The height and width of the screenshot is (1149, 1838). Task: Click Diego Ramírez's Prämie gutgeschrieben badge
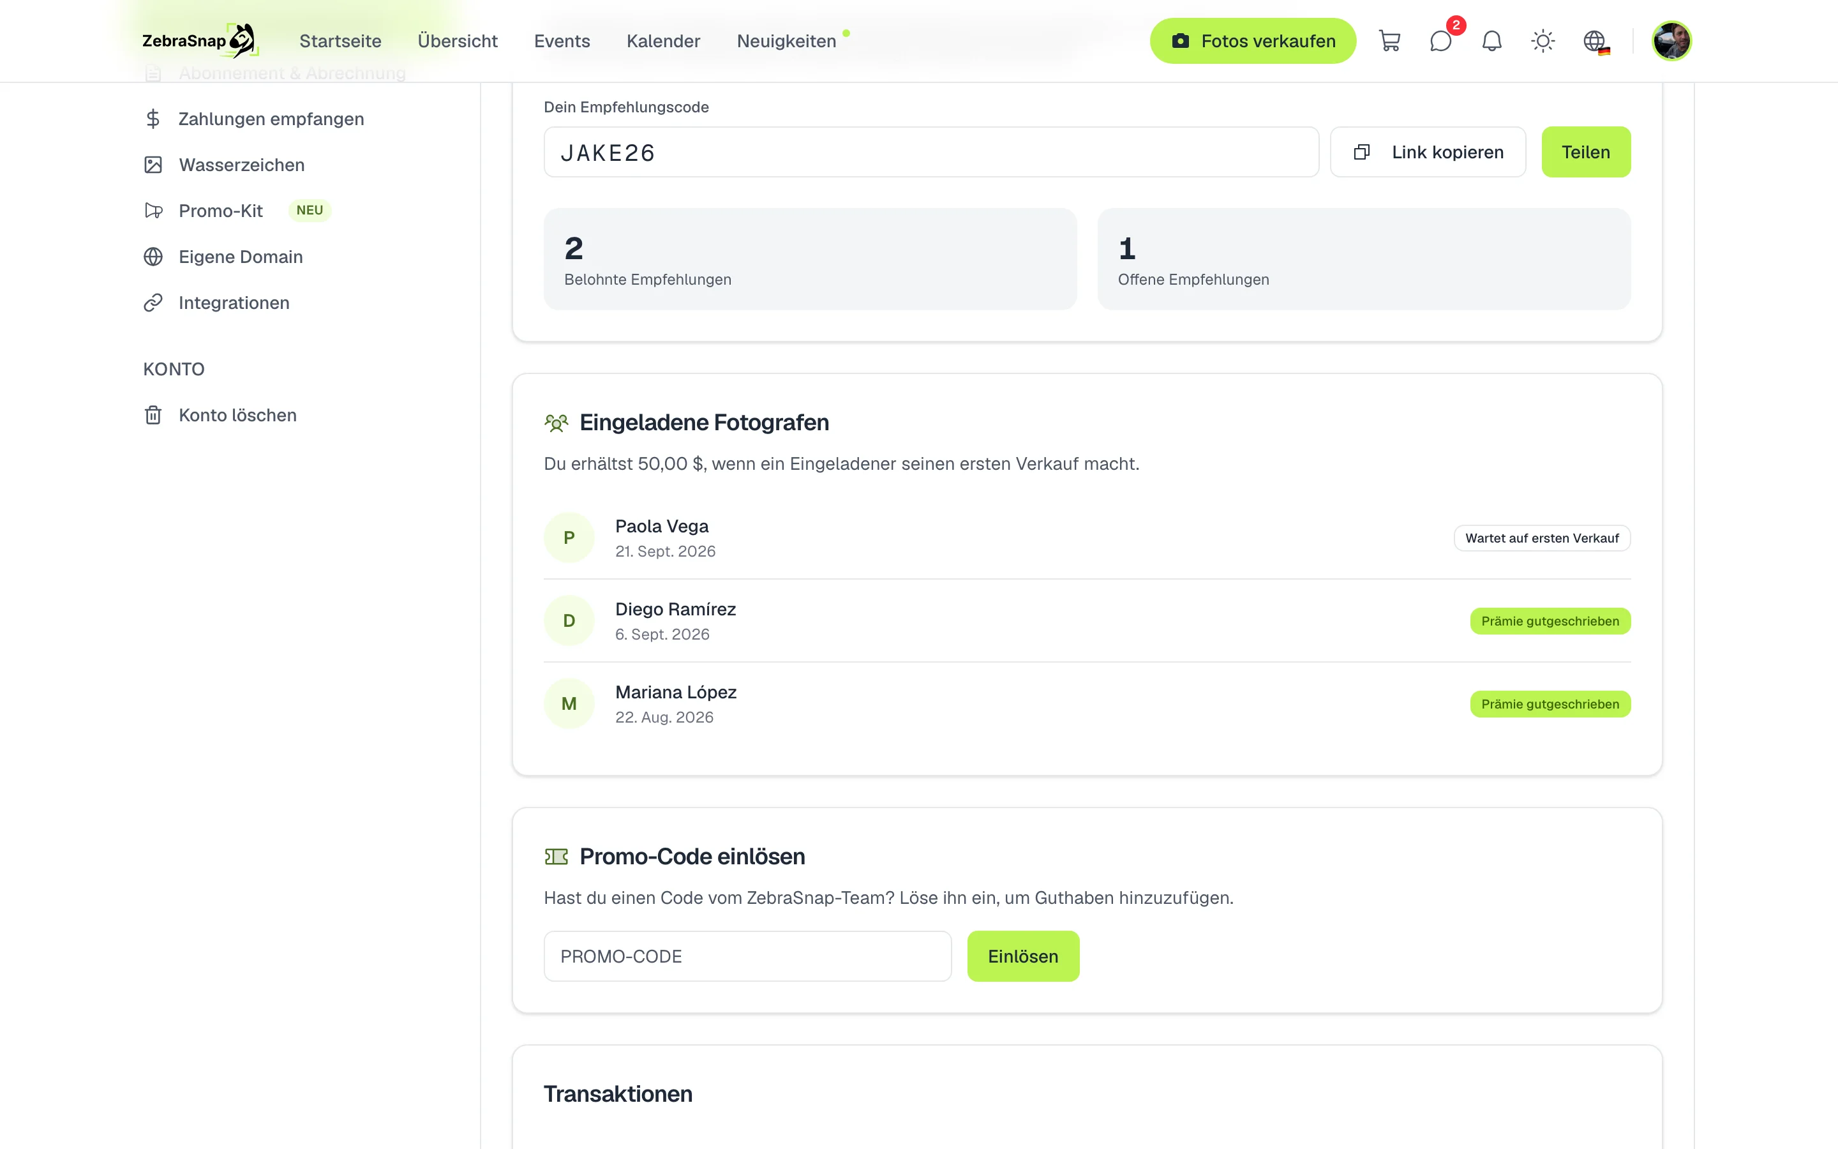[x=1550, y=621]
